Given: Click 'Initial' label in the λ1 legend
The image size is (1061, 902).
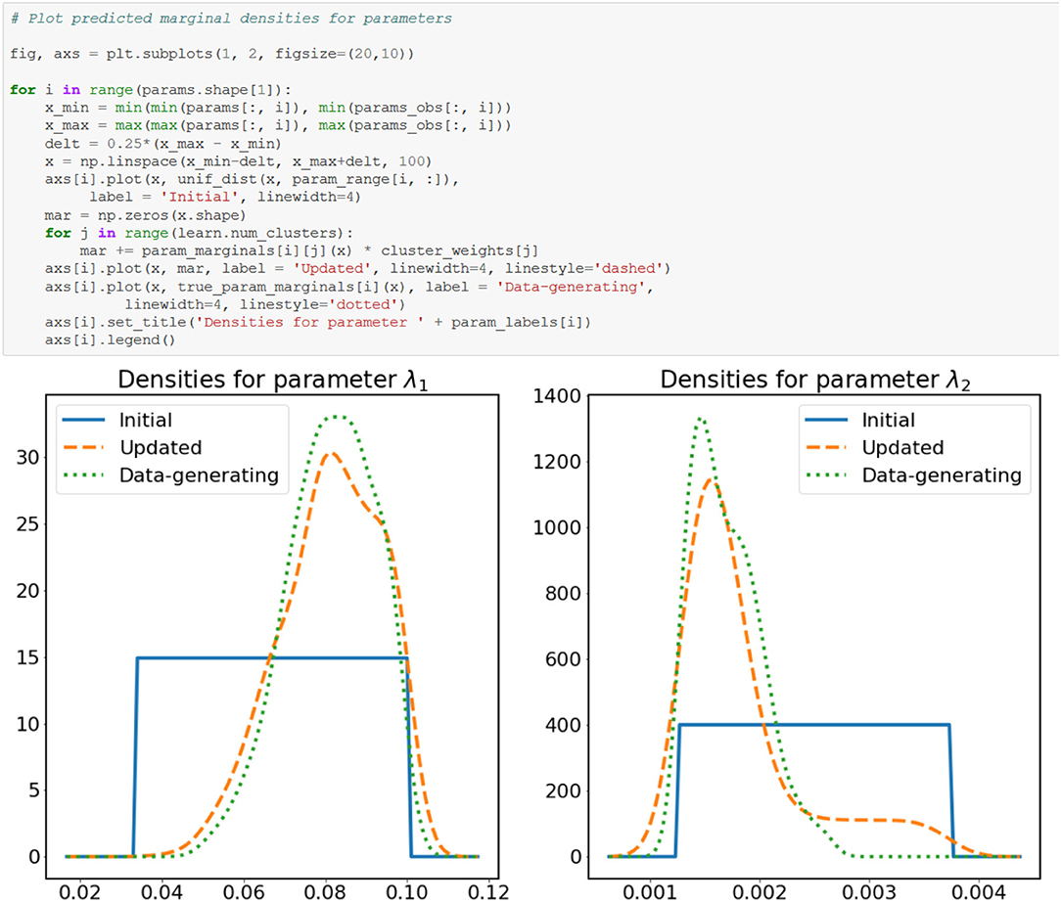Looking at the screenshot, I should tap(146, 420).
